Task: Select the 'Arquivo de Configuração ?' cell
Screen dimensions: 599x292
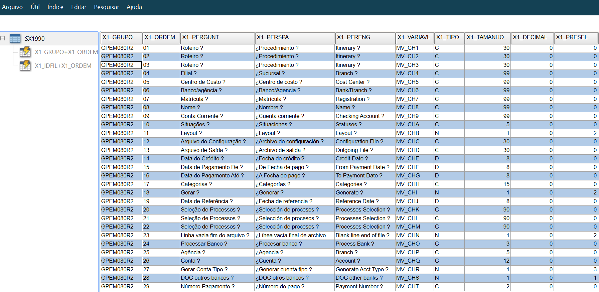Action: (217, 142)
